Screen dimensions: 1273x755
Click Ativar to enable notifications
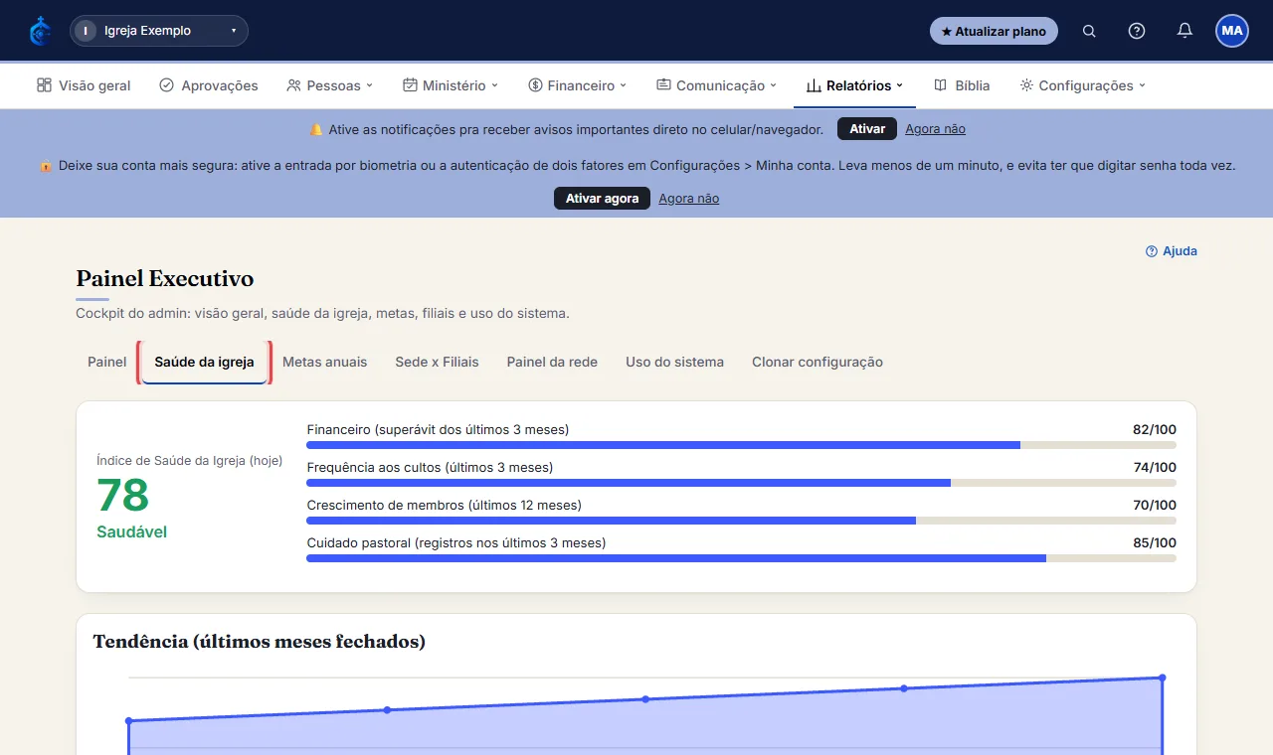867,129
